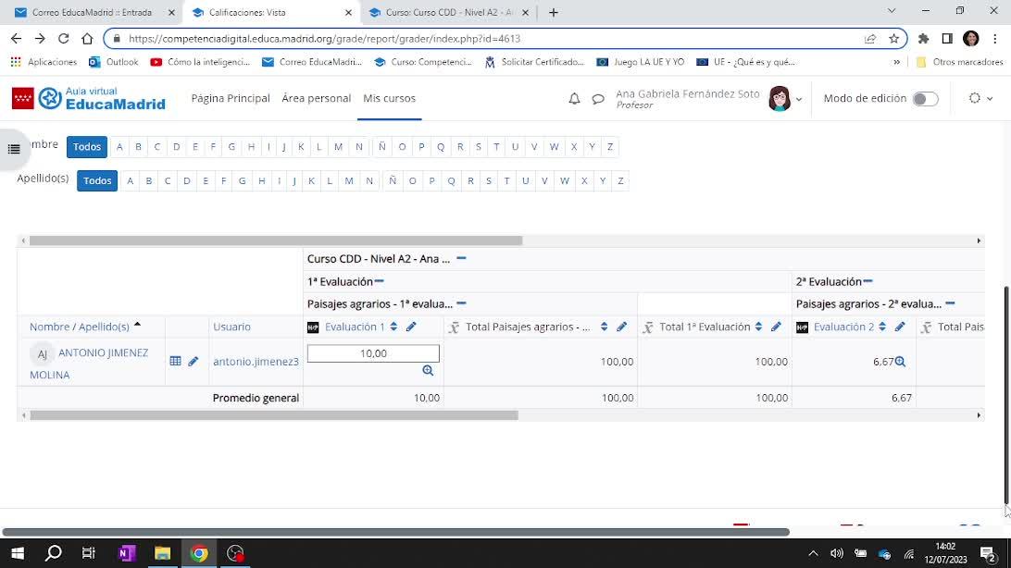Select Todos filter for Nombre
1011x568 pixels.
(87, 147)
